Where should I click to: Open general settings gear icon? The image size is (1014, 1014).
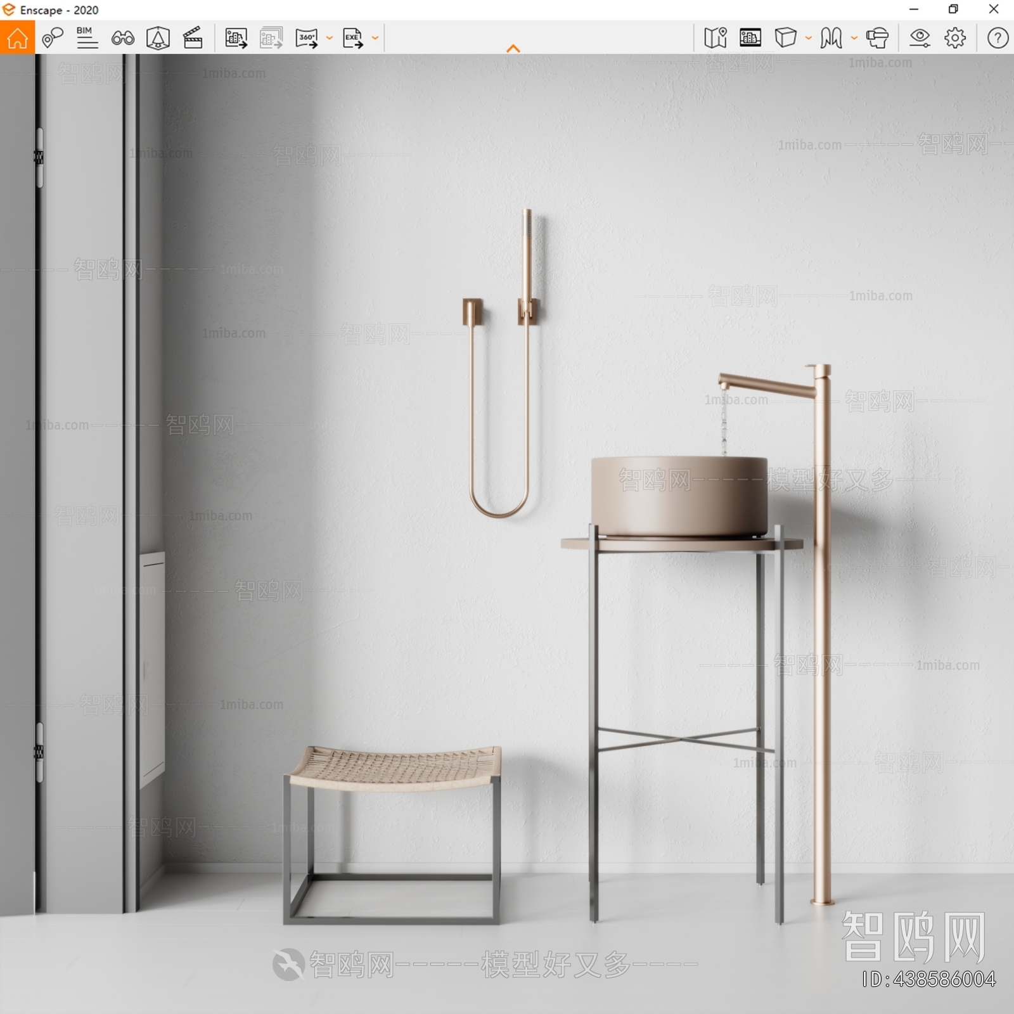click(955, 38)
